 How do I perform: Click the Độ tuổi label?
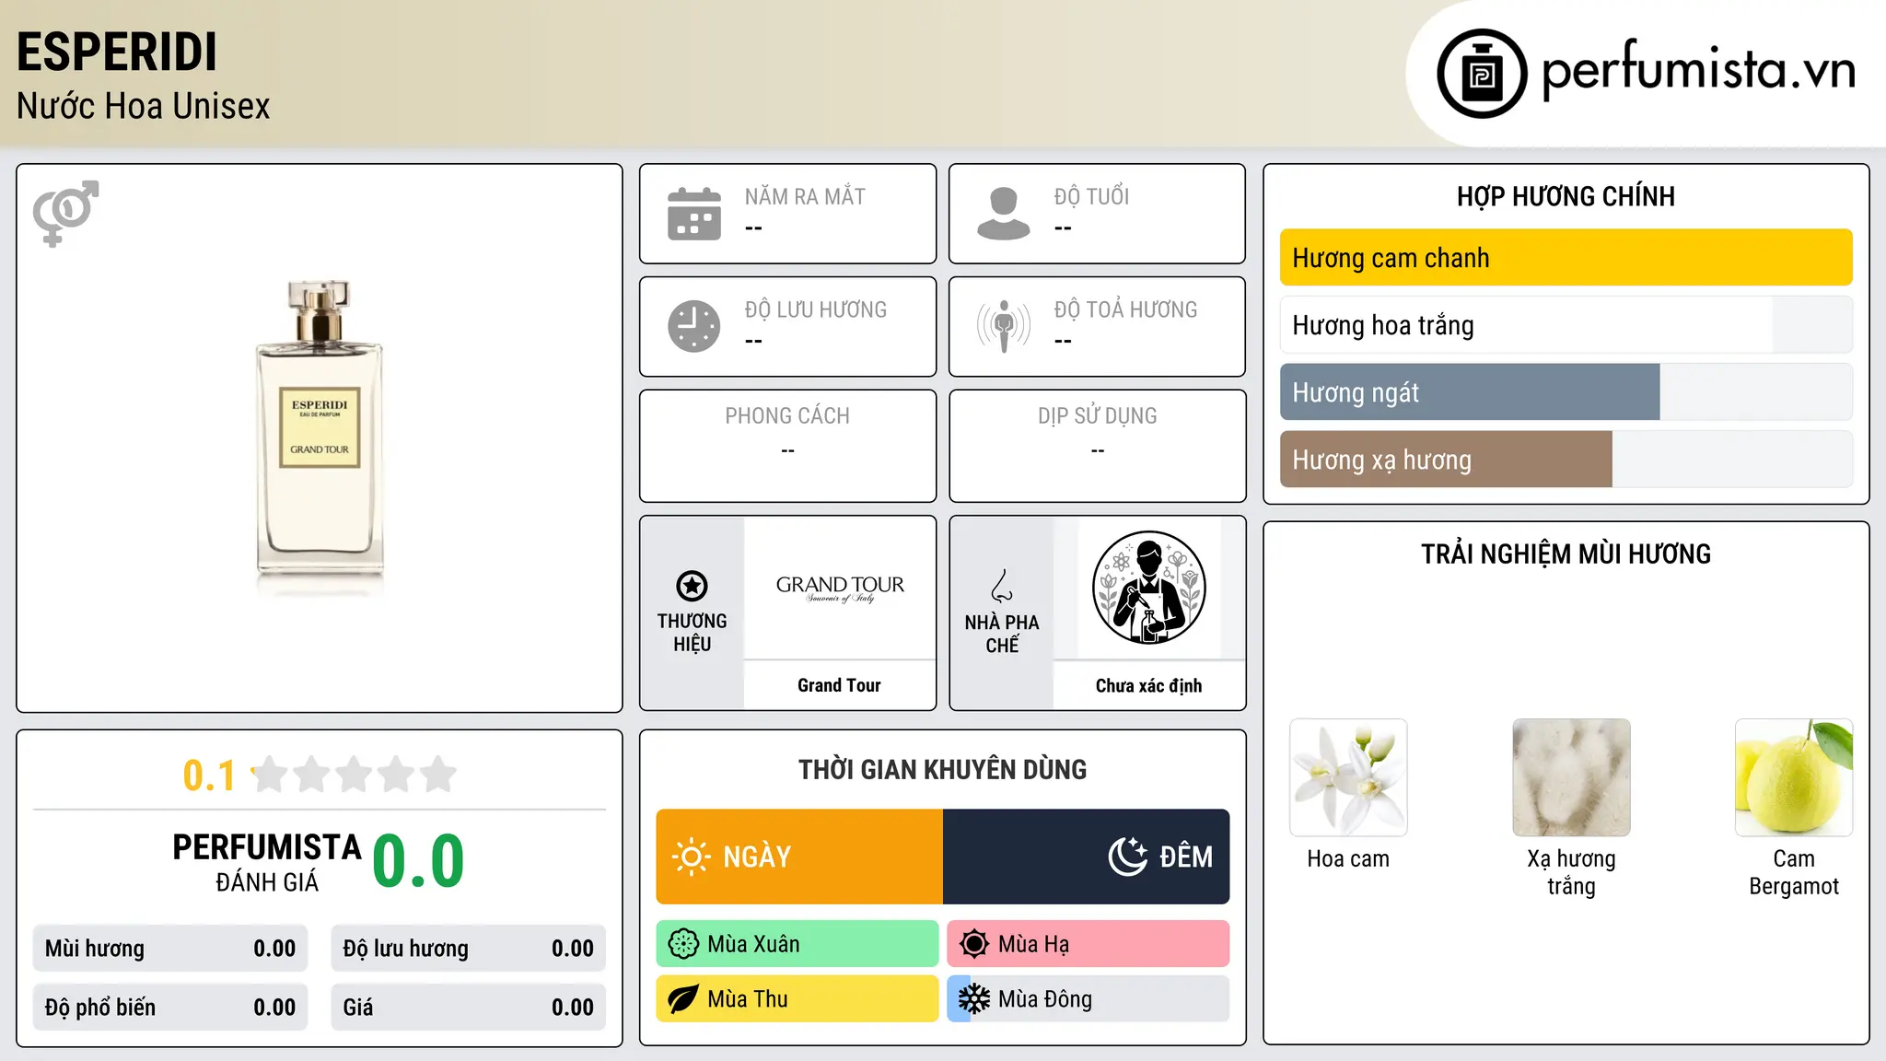pos(1091,196)
